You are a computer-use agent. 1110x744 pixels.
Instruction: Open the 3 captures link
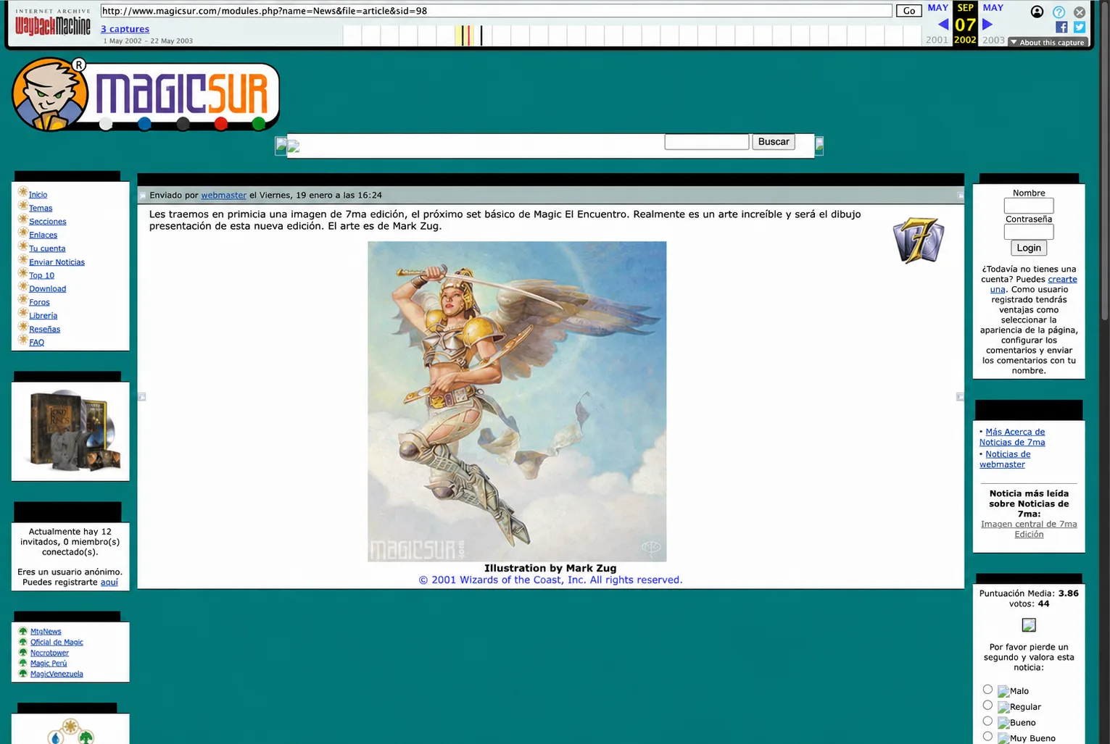pos(125,29)
